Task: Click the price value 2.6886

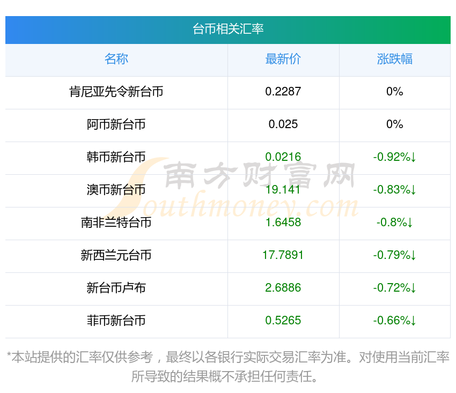Action: [283, 288]
